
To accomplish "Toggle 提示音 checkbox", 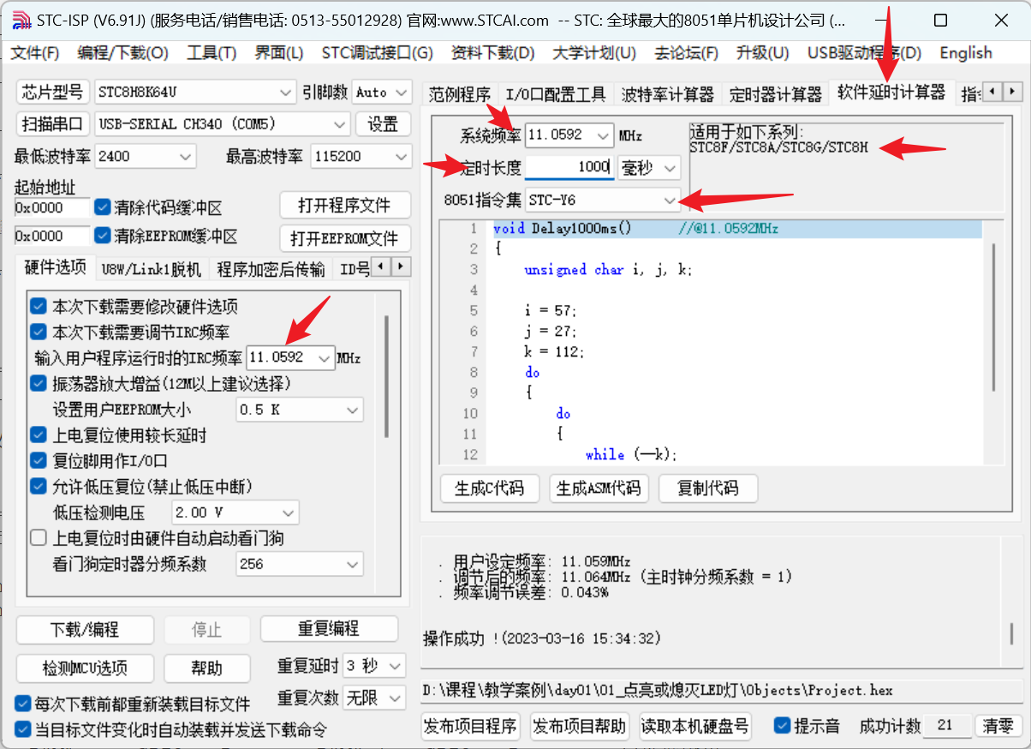I will [x=782, y=726].
